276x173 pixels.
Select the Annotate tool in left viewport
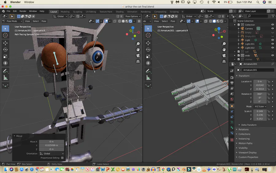6,71
